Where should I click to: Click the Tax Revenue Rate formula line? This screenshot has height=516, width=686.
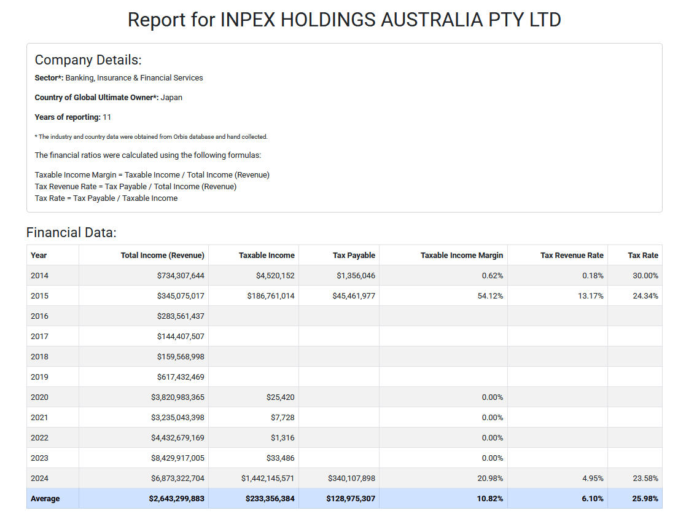click(136, 187)
